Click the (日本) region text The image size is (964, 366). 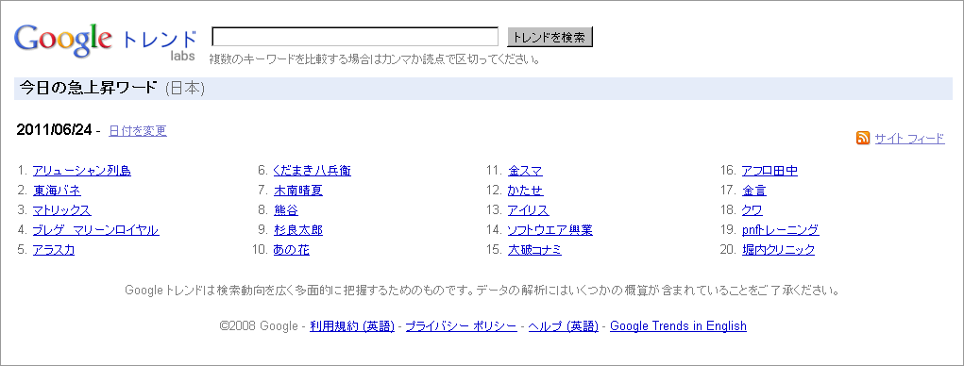point(185,89)
